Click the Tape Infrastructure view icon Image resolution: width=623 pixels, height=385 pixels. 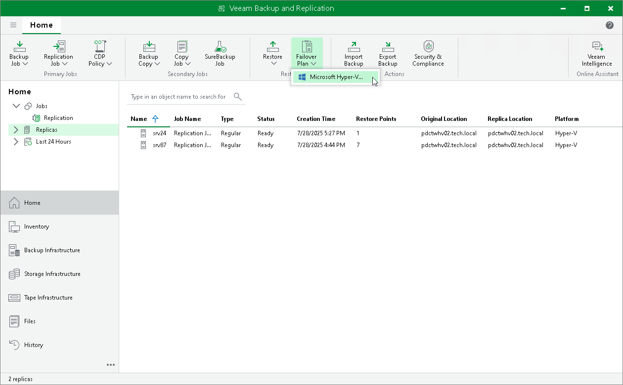pos(14,298)
